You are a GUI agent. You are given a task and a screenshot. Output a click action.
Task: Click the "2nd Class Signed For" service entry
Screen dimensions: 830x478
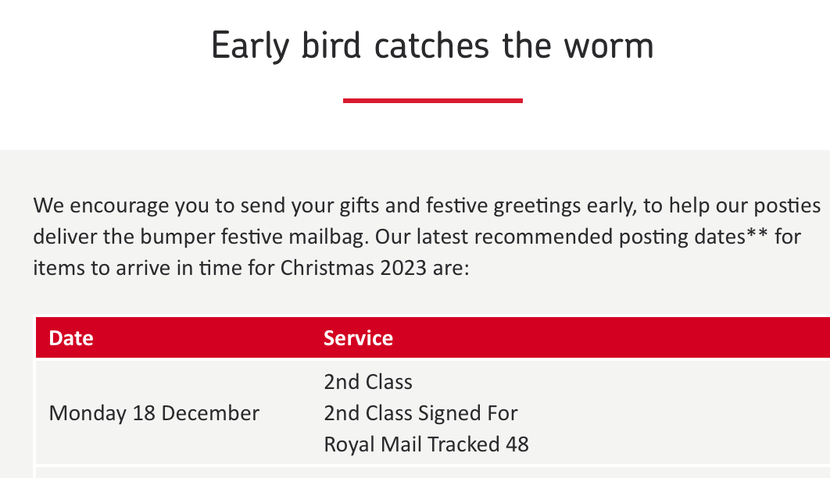coord(420,412)
